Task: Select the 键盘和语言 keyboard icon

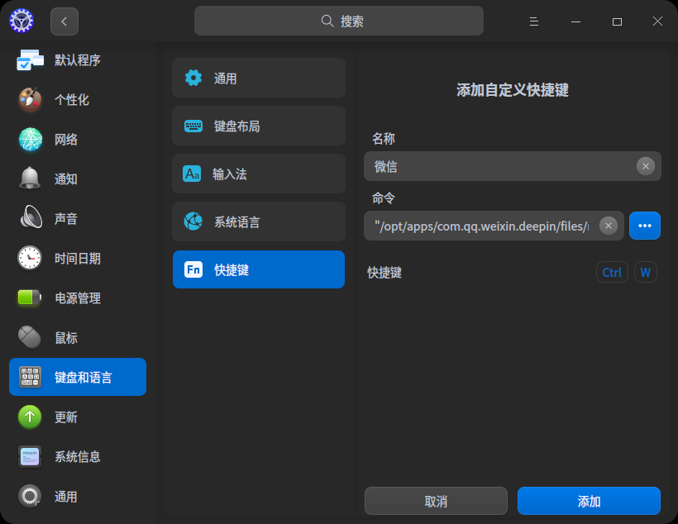Action: (30, 377)
